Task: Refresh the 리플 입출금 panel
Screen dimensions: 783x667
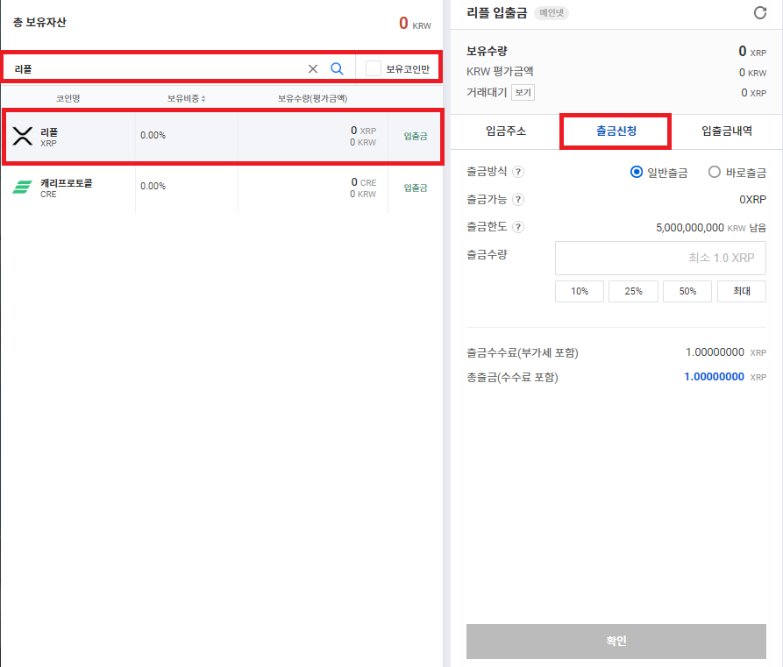Action: click(759, 13)
